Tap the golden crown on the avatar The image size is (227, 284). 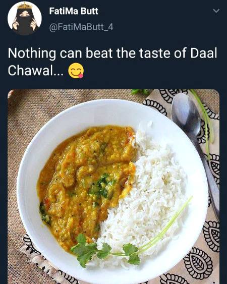coord(25,6)
